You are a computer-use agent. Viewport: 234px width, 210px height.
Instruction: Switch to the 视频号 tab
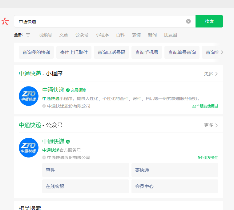[x=45, y=35]
